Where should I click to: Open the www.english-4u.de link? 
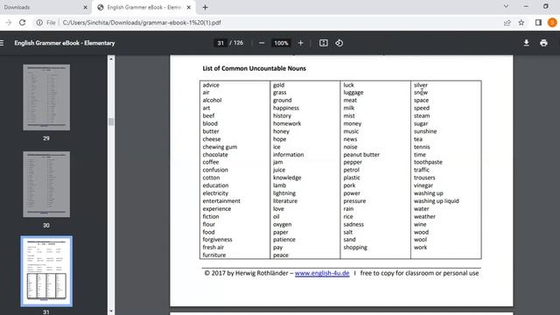click(322, 273)
